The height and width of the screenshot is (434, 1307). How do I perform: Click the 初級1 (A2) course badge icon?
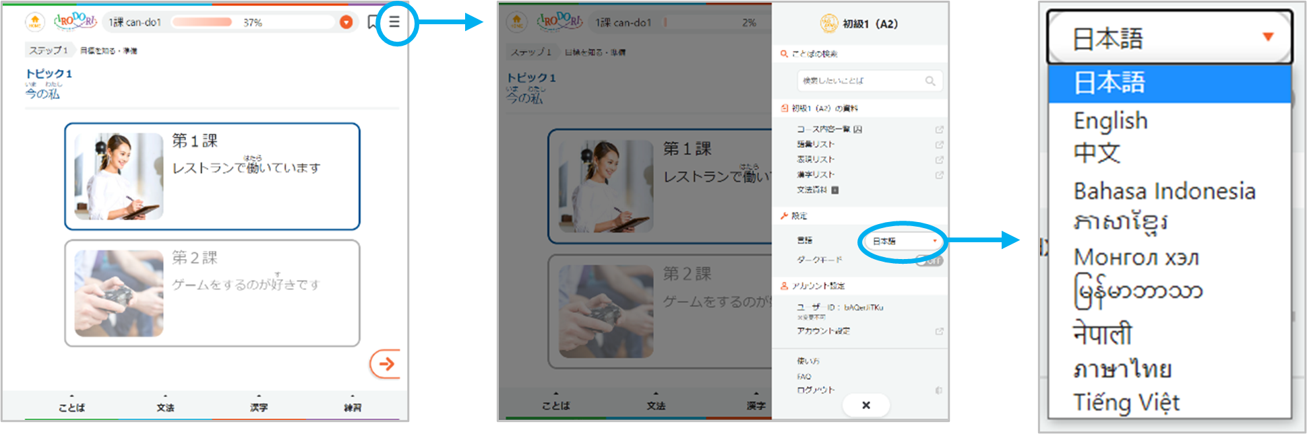point(828,24)
